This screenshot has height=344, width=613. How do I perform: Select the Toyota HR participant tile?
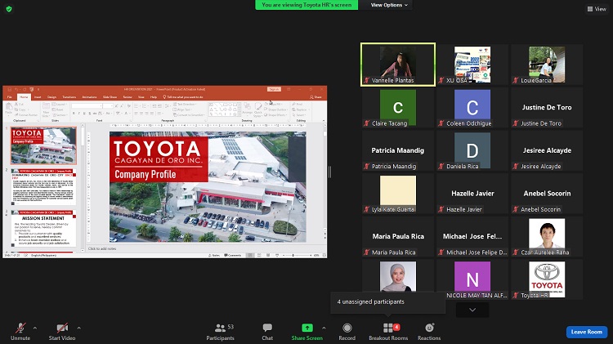pos(547,279)
